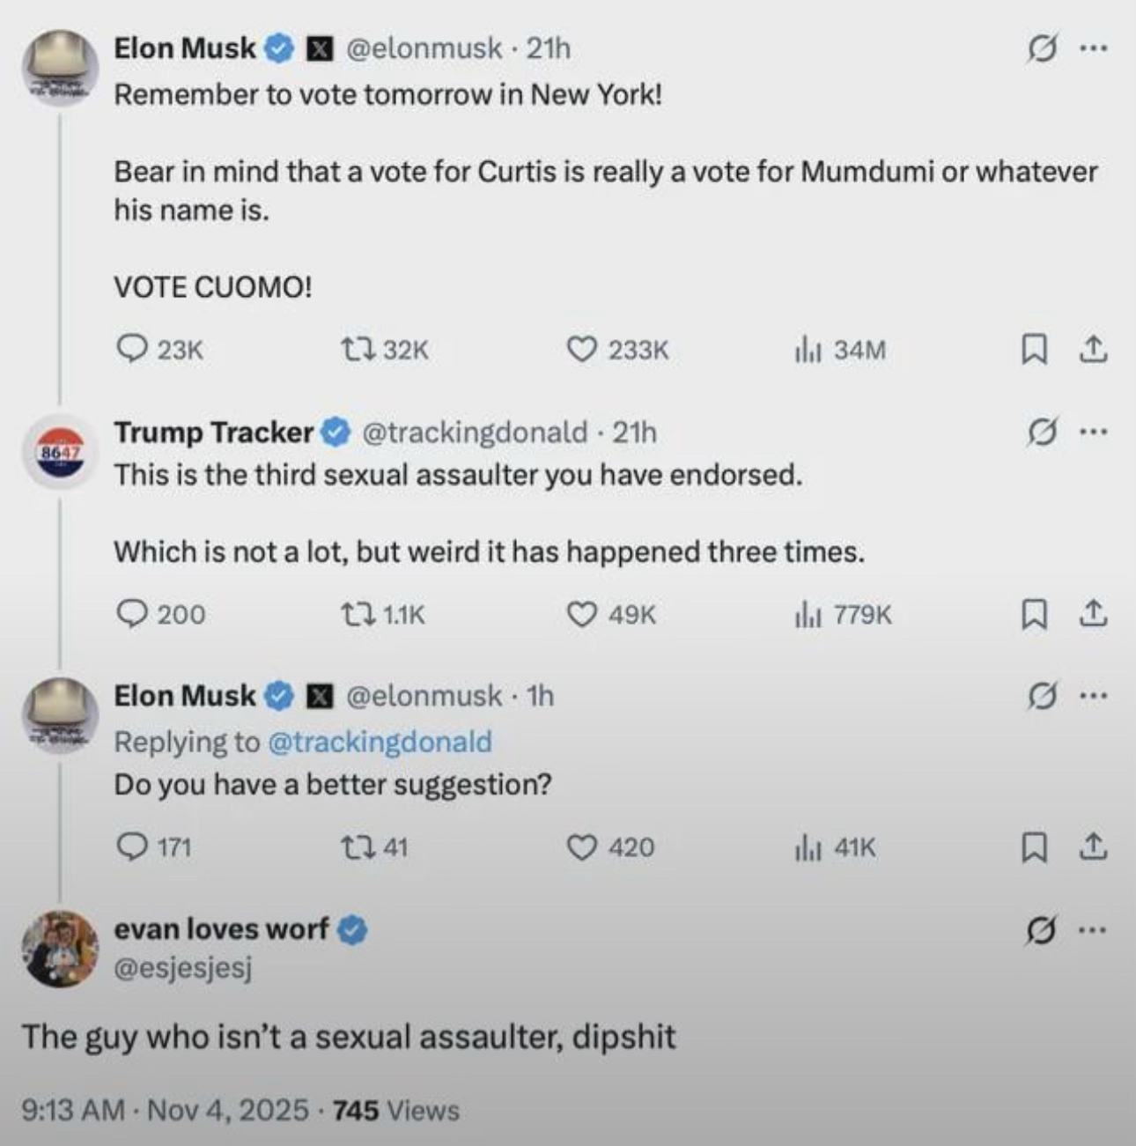Viewport: 1136px width, 1146px height.
Task: Click Grok icon on Trump Tracker reply
Action: (x=1042, y=433)
